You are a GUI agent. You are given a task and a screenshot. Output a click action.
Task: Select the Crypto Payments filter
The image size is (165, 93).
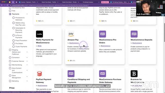(x=13, y=47)
